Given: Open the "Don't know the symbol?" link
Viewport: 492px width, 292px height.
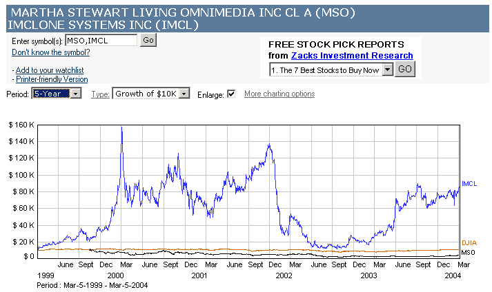Looking at the screenshot, I should point(51,52).
